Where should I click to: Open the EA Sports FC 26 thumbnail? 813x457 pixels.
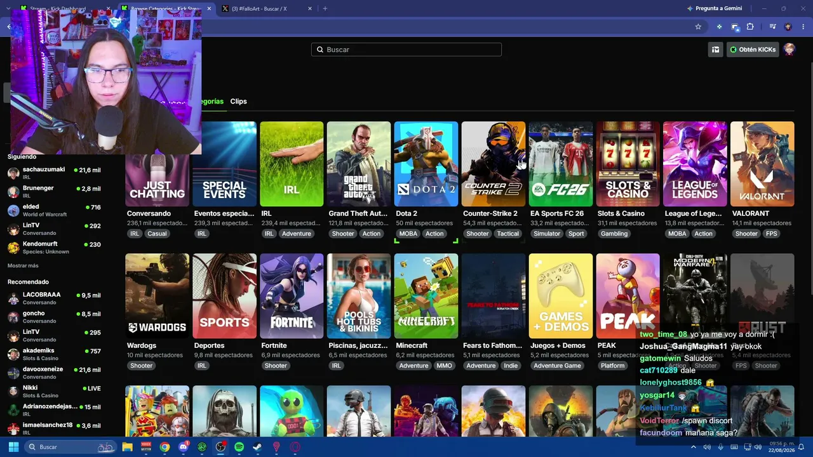click(x=561, y=164)
